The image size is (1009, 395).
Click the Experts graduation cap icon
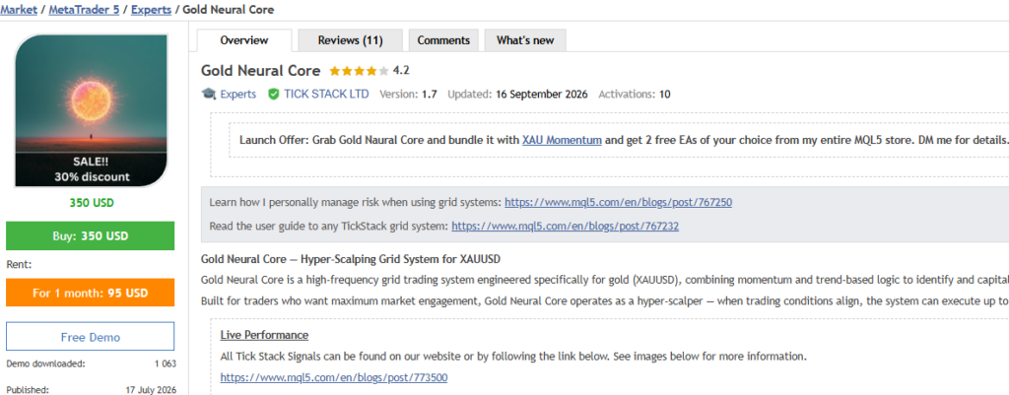click(209, 94)
